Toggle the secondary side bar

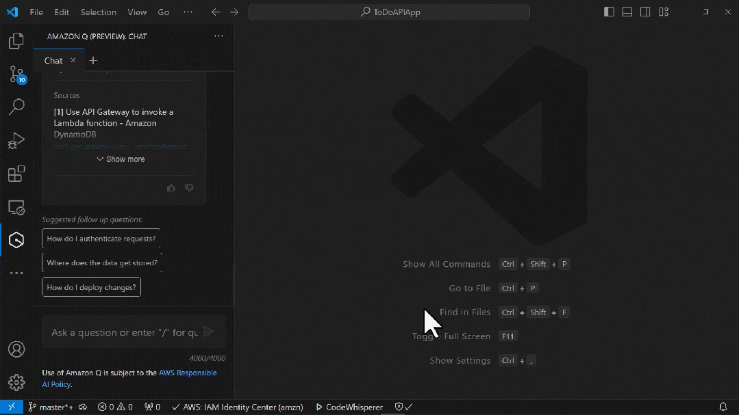tap(645, 12)
